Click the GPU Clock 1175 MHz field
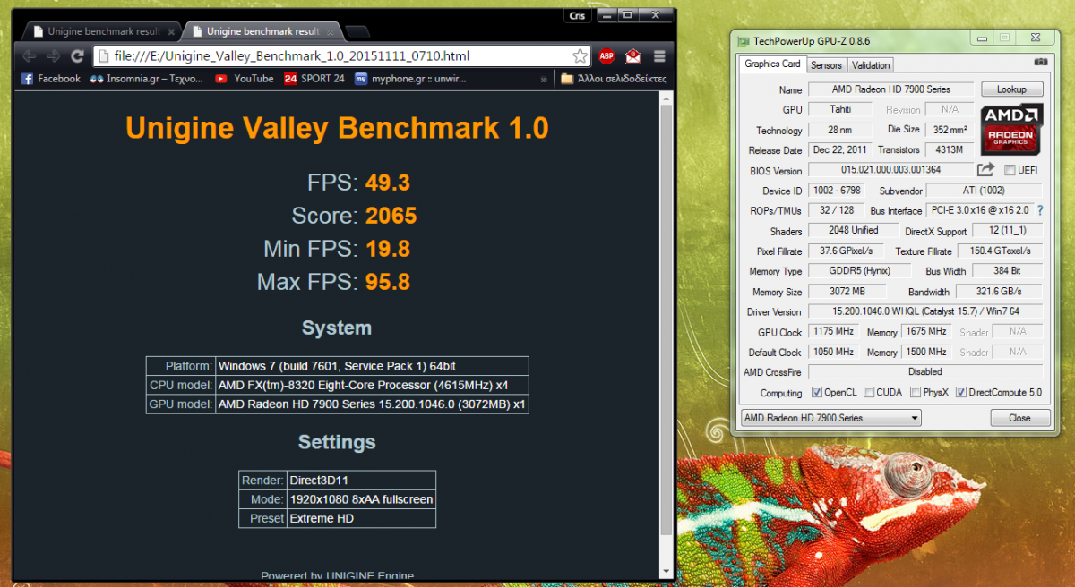The image size is (1075, 587). coord(835,331)
